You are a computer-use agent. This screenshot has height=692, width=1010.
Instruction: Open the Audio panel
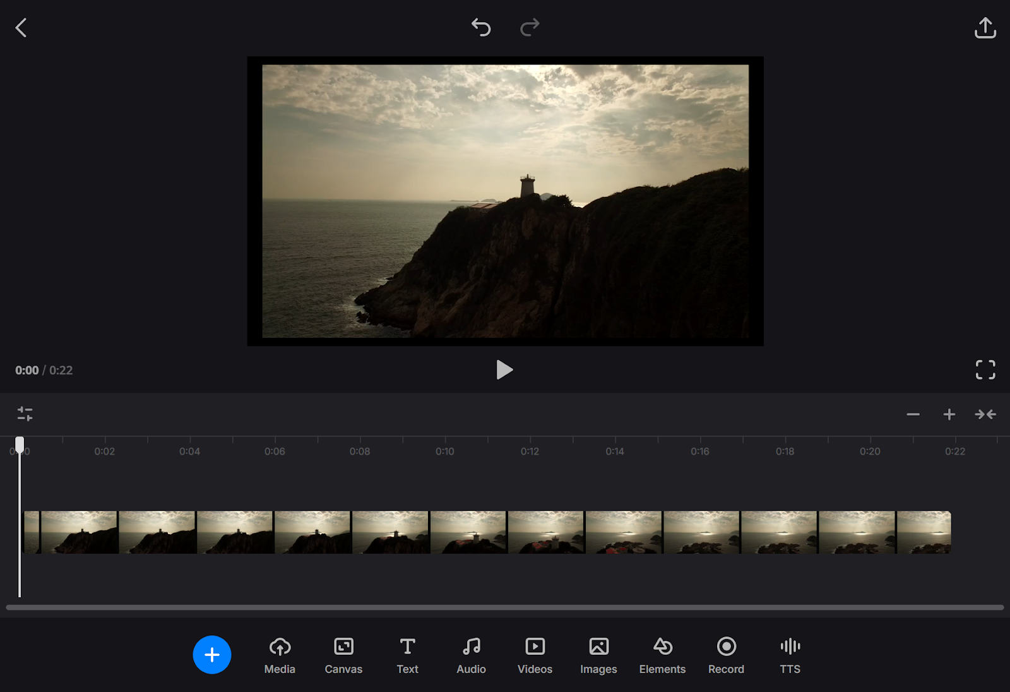[471, 655]
